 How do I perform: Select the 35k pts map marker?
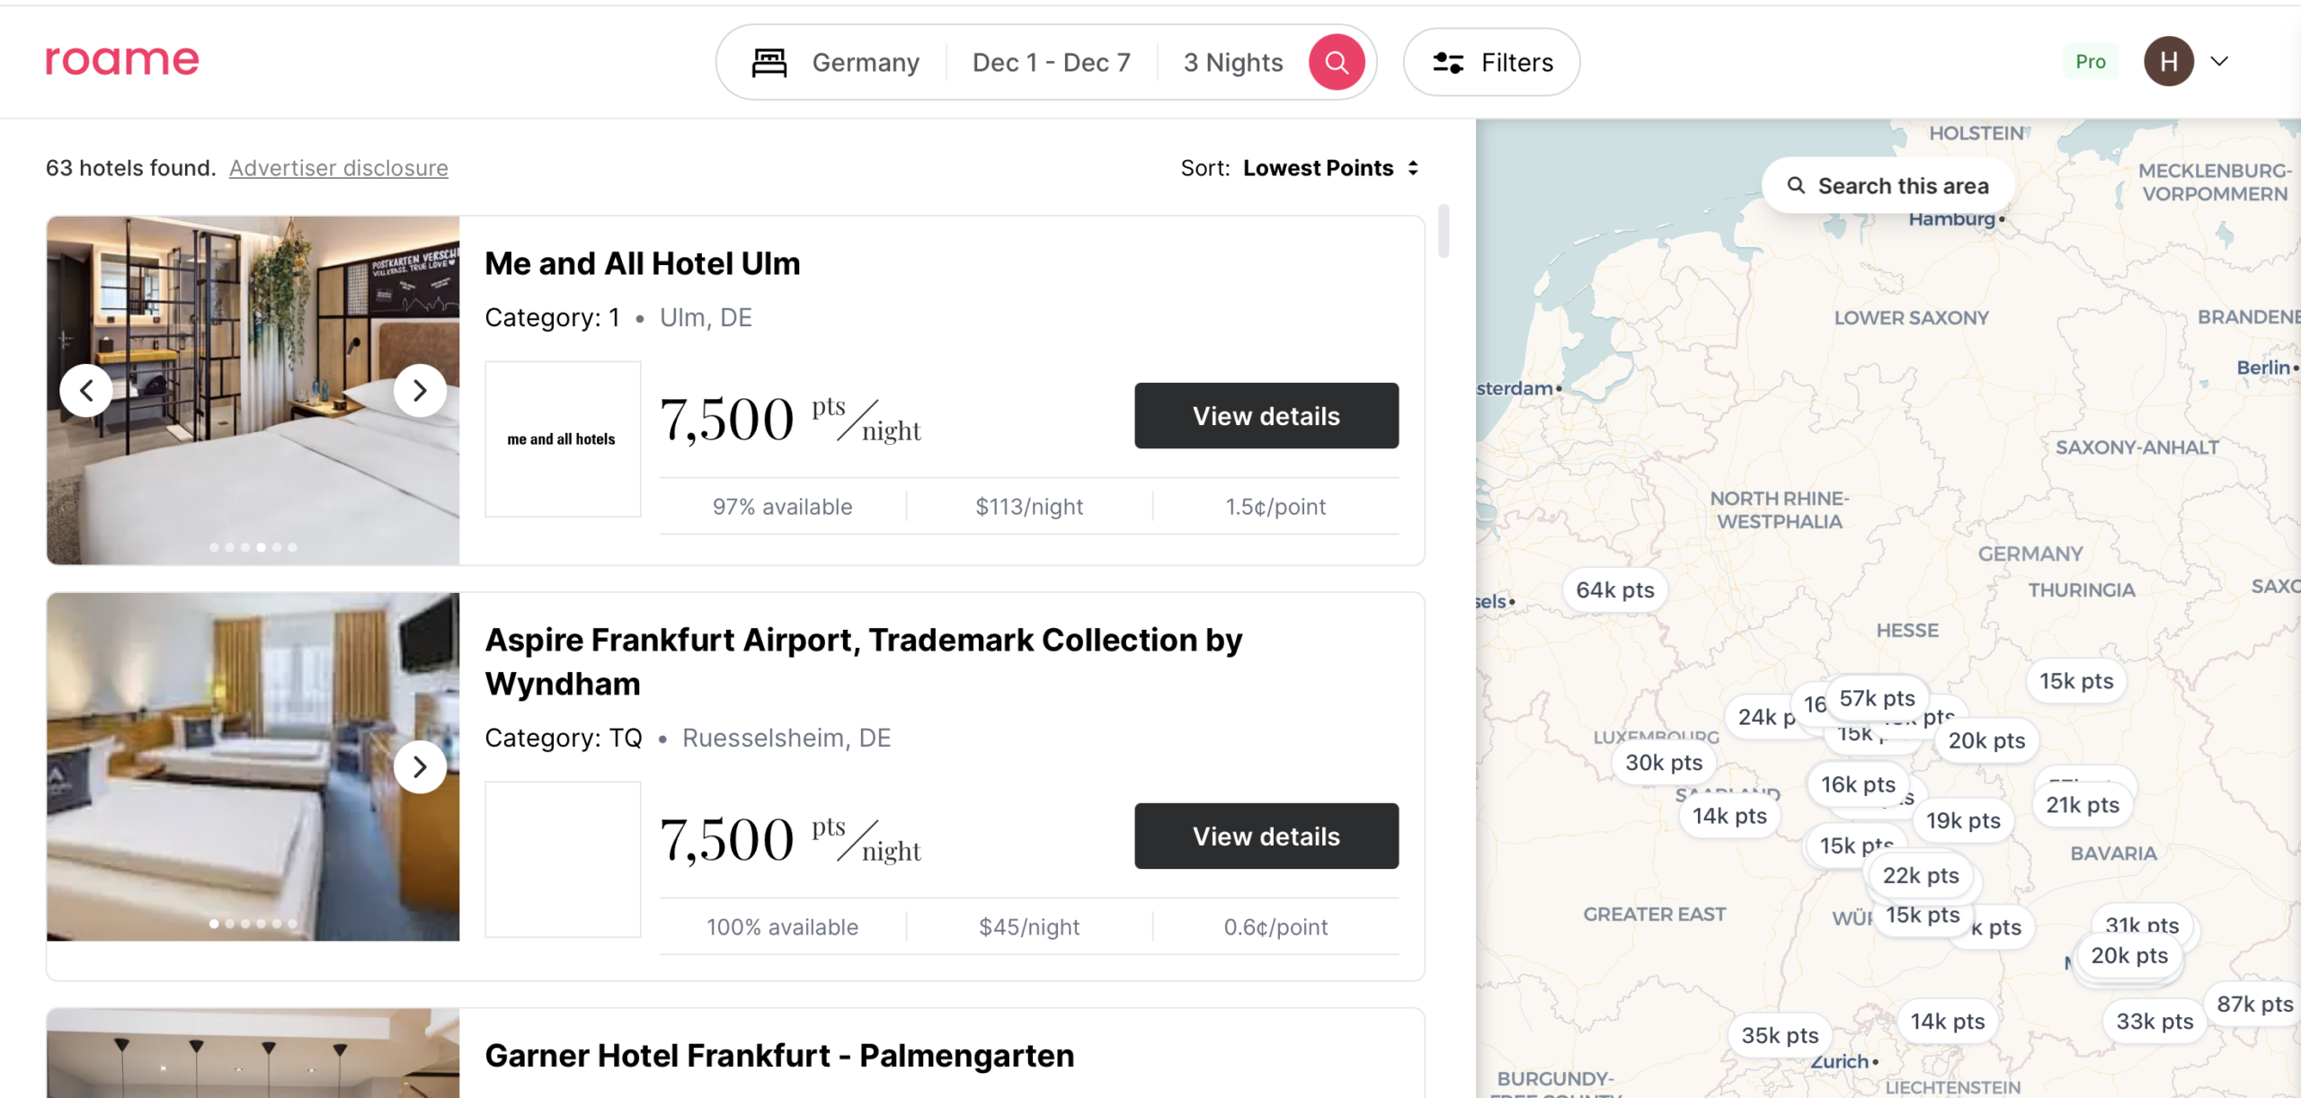click(x=1780, y=1035)
